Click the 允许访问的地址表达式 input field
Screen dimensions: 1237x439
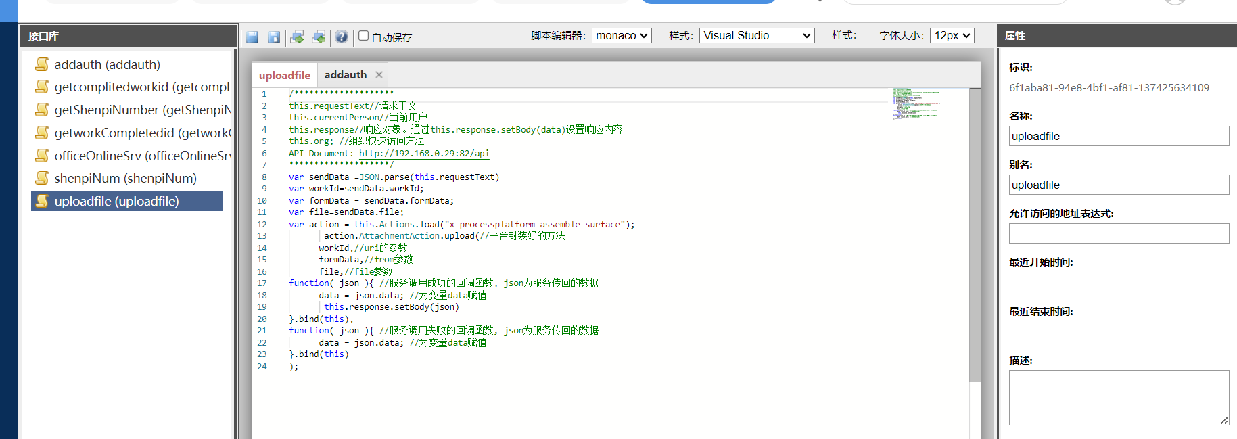point(1119,233)
